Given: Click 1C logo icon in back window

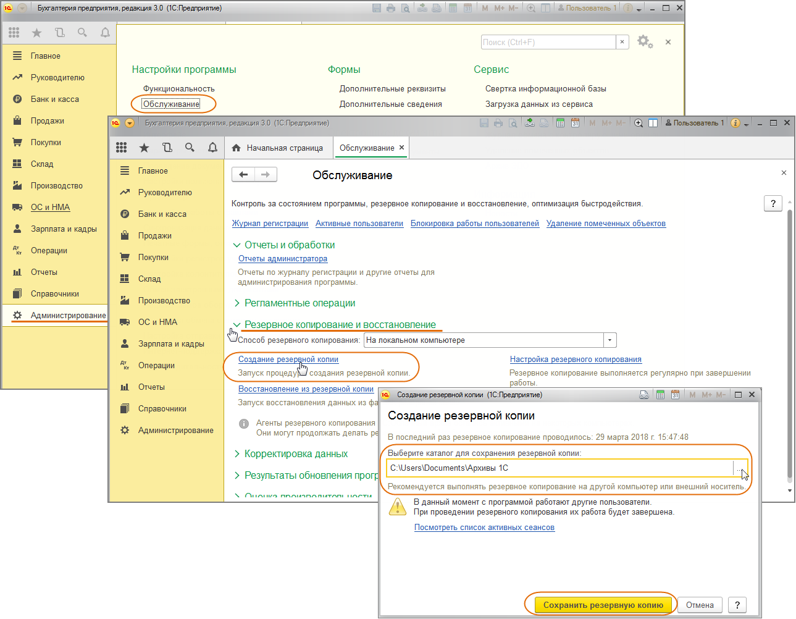Looking at the screenshot, I should (x=8, y=8).
